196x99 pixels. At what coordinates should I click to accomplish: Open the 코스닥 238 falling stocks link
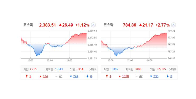tap(156, 76)
